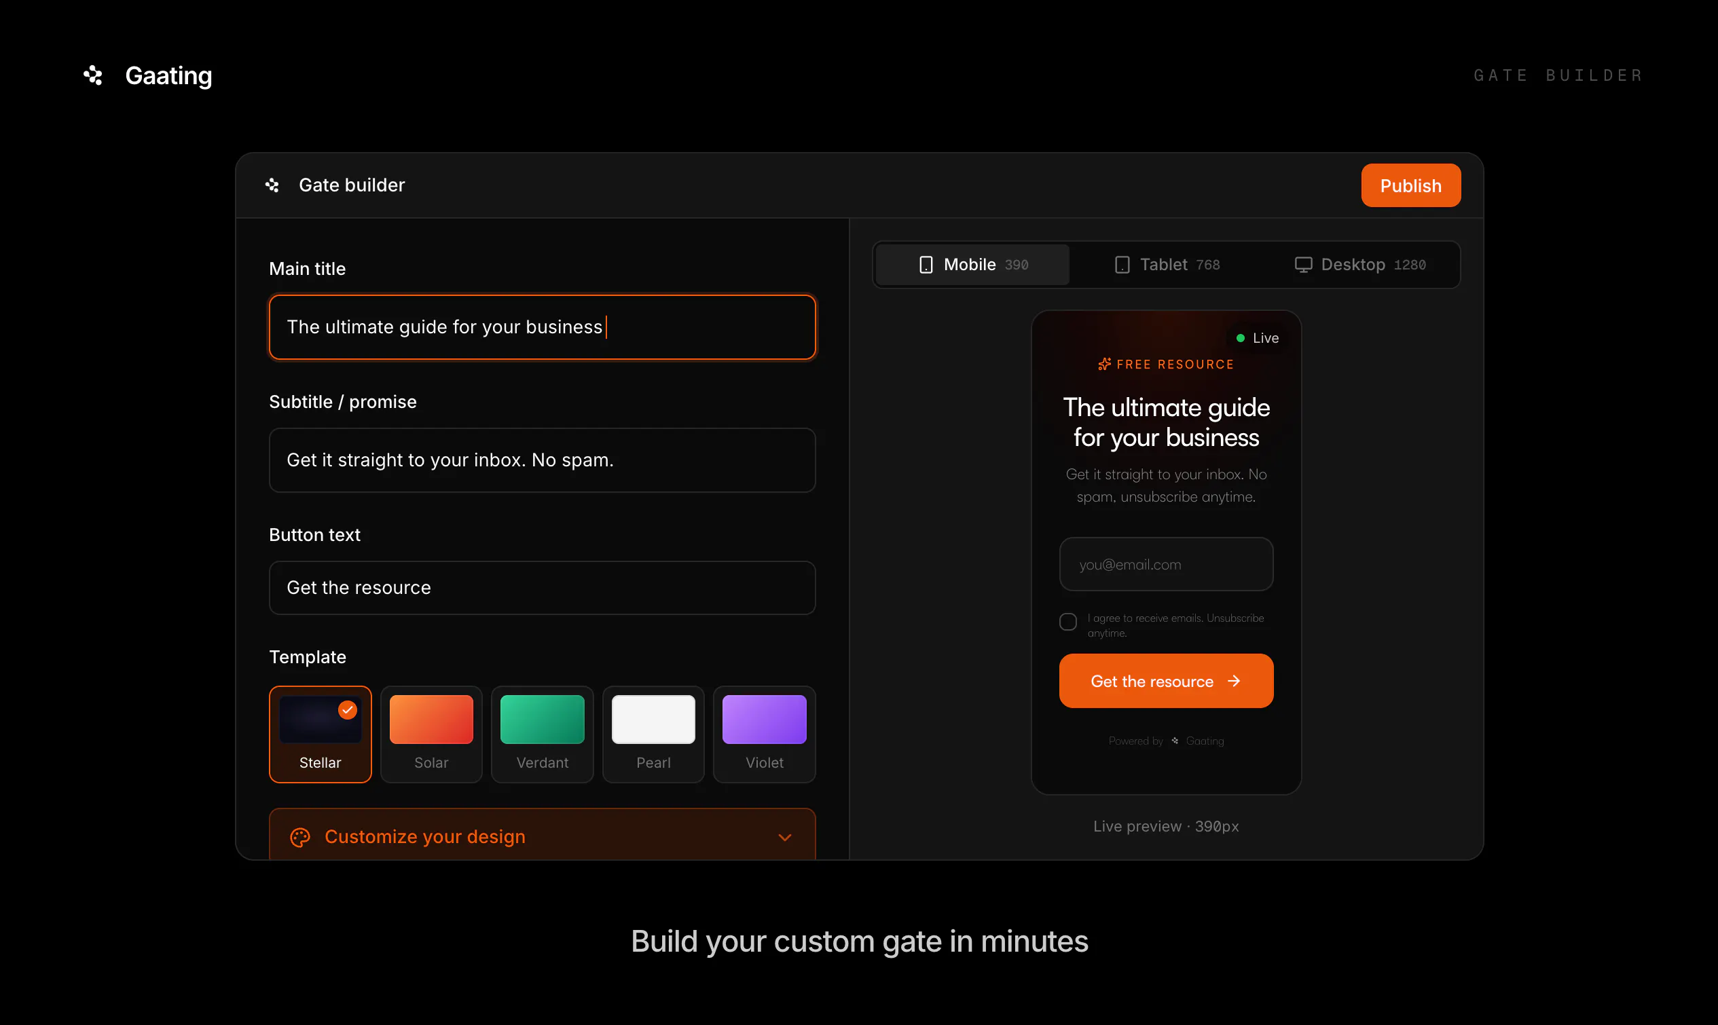Click the Publish button

coord(1410,185)
